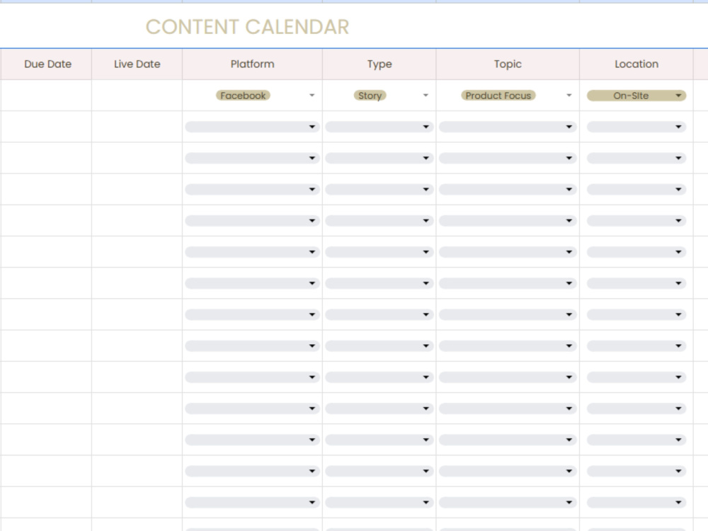Select the Topic column header
This screenshot has height=531, width=708.
coord(508,64)
